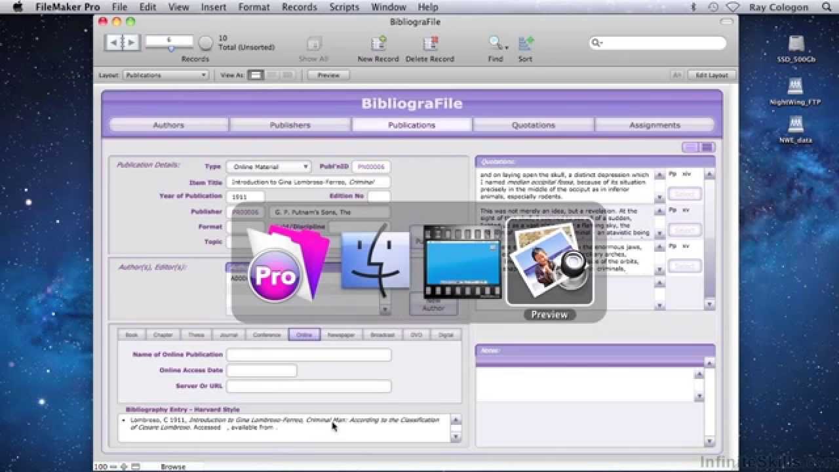Viewport: 839px width, 472px height.
Task: Open the Insert menu
Action: click(x=214, y=7)
